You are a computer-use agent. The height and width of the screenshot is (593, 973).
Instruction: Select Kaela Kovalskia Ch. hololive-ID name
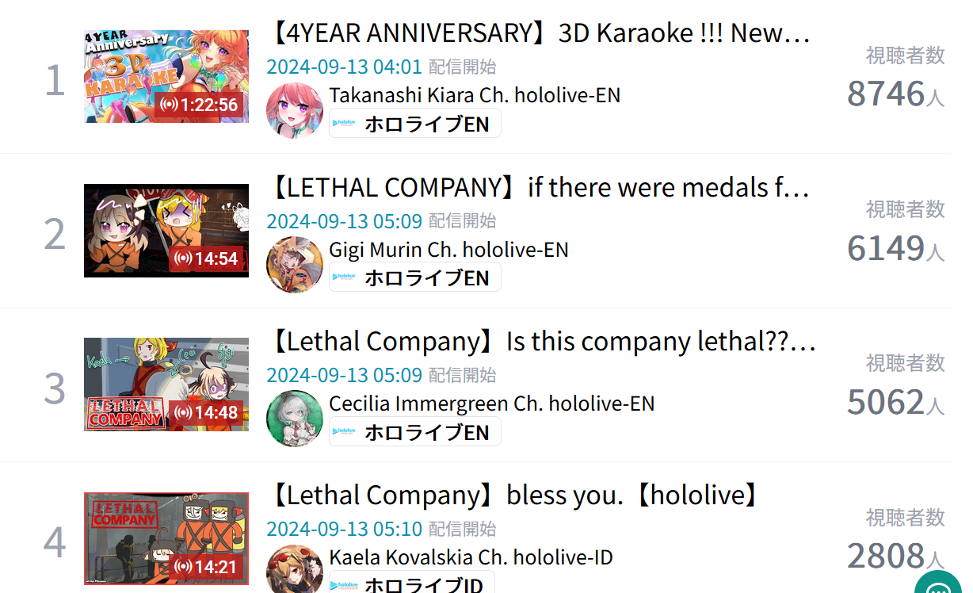click(471, 557)
